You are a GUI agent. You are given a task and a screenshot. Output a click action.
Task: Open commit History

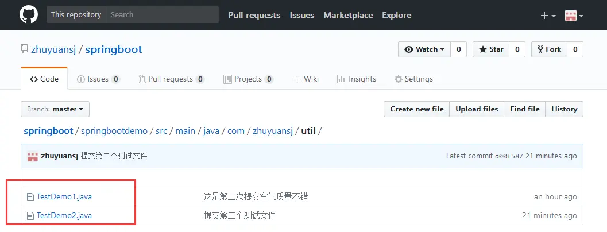pos(564,109)
